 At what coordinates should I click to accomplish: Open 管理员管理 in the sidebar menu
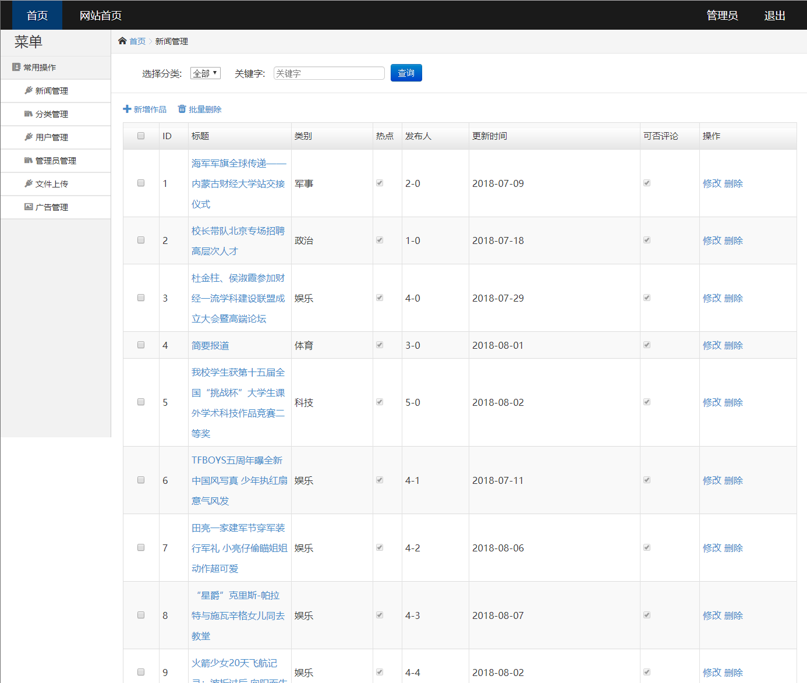click(55, 161)
